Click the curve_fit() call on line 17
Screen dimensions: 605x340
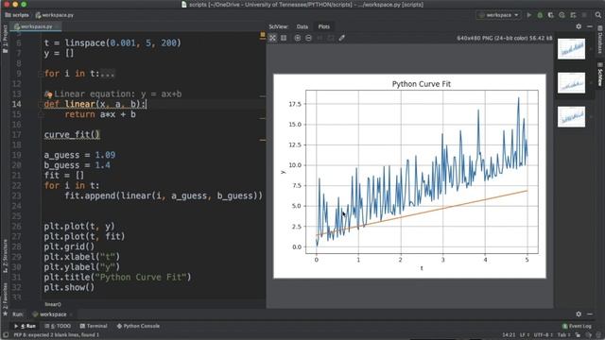point(72,134)
